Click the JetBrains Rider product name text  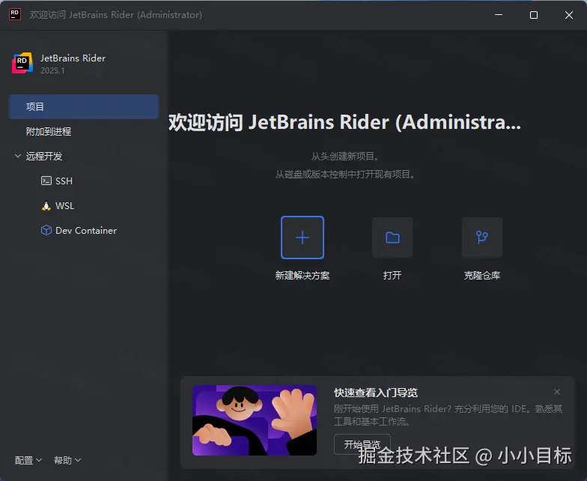tap(73, 58)
